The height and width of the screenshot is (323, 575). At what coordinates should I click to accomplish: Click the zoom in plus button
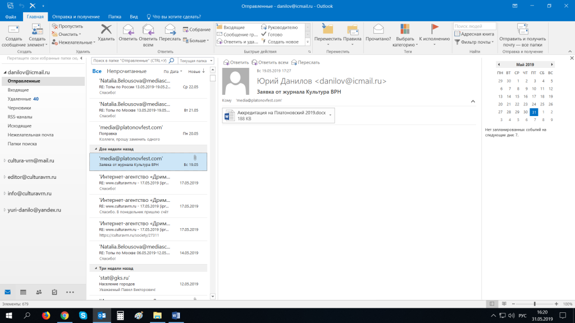tap(556, 304)
